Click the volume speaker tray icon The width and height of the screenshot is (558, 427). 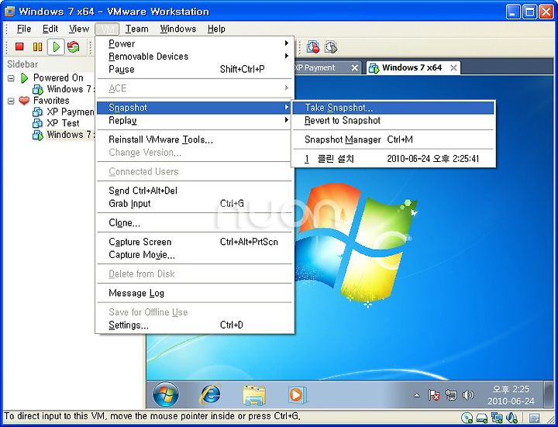click(x=468, y=395)
